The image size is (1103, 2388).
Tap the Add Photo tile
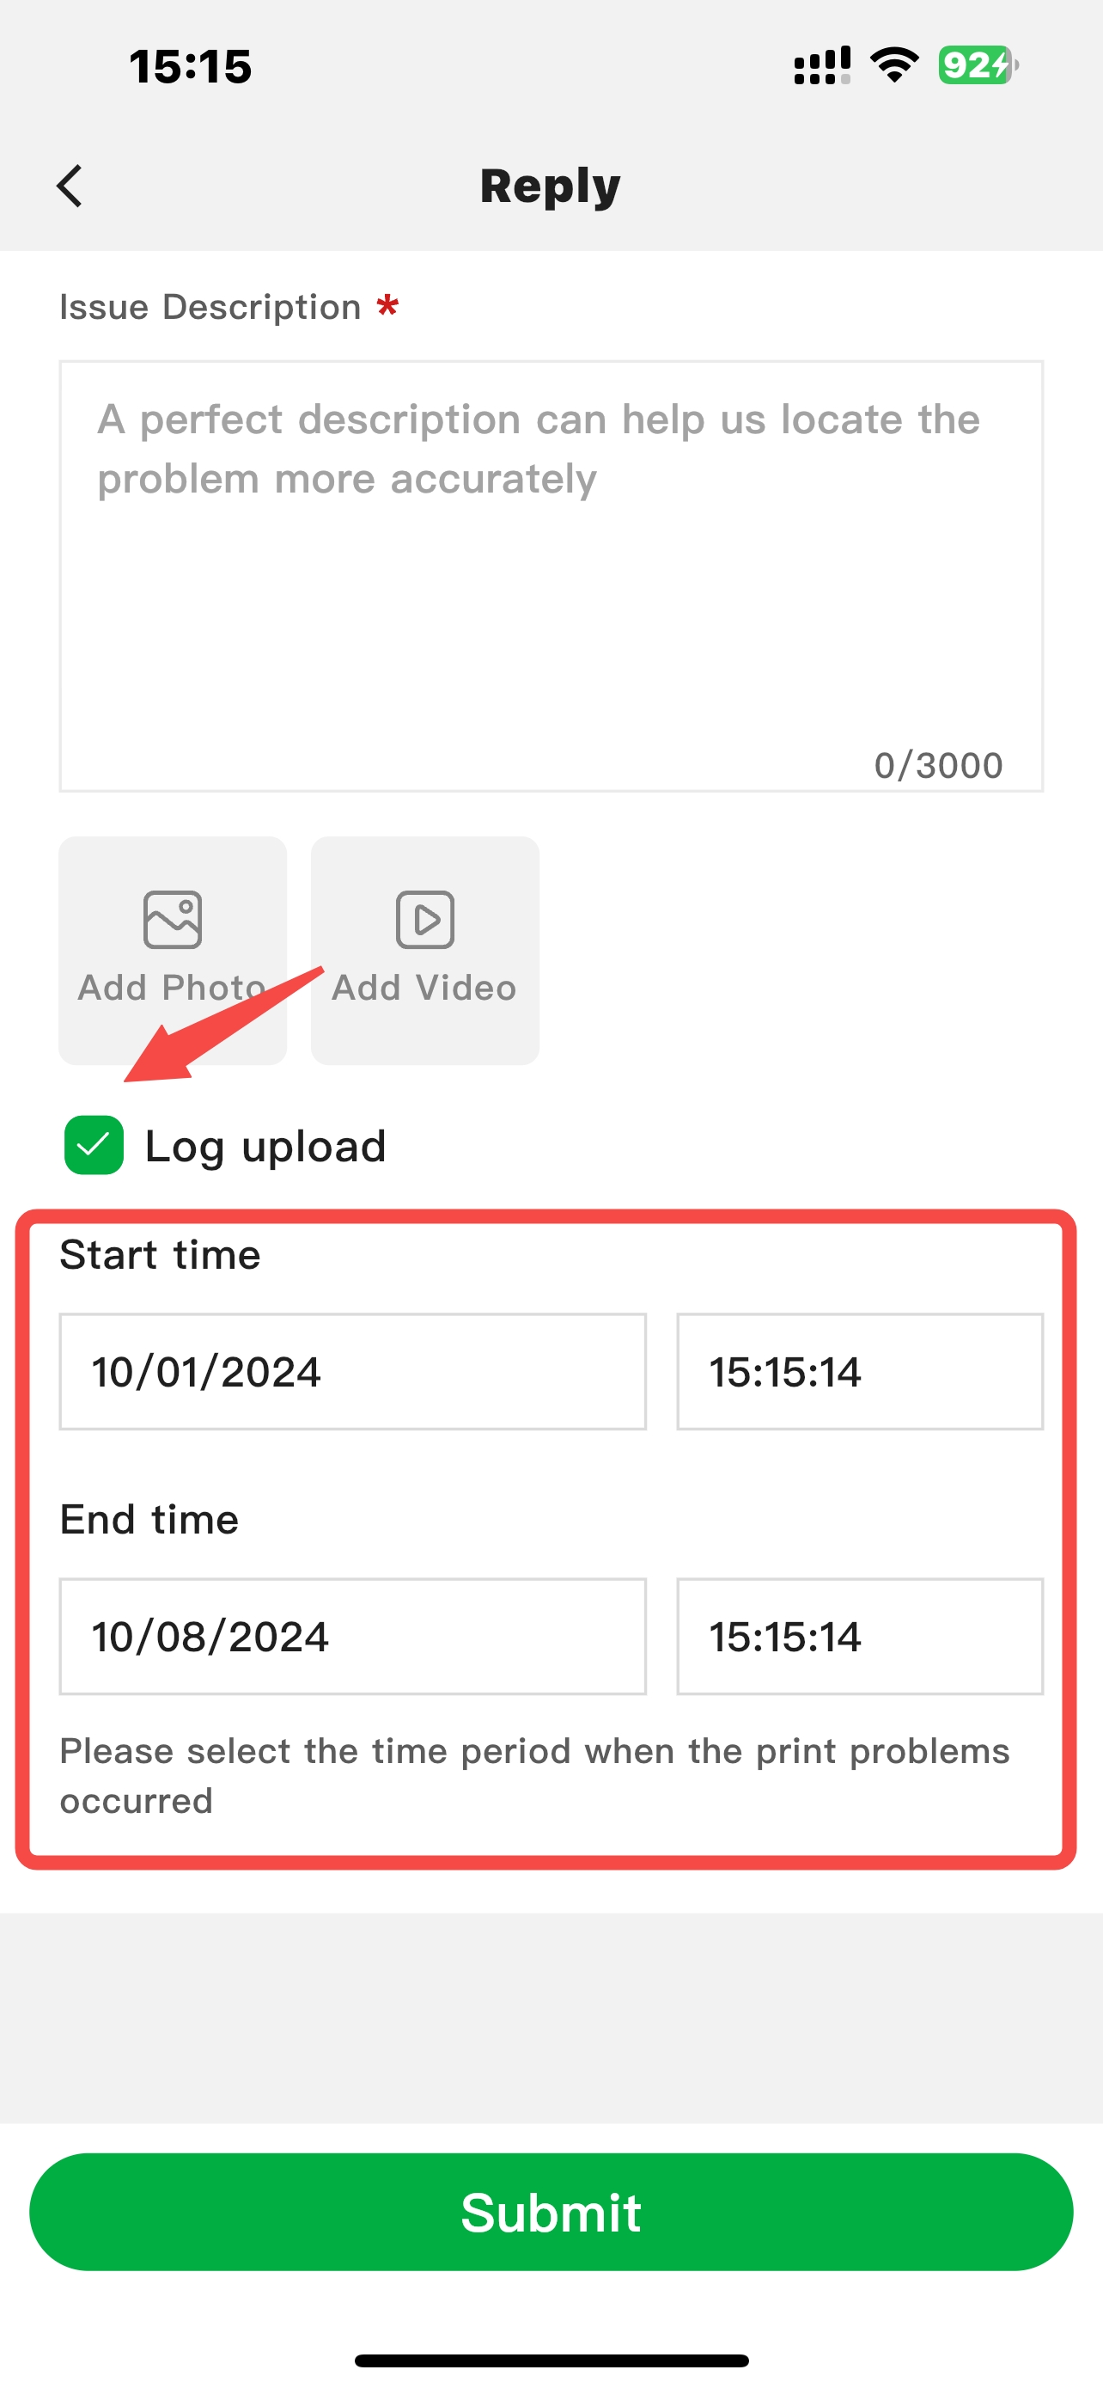pyautogui.click(x=174, y=950)
